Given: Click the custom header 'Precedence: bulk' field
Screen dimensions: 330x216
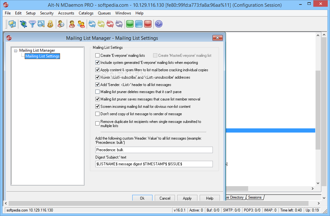Looking at the screenshot, I should coord(154,150).
